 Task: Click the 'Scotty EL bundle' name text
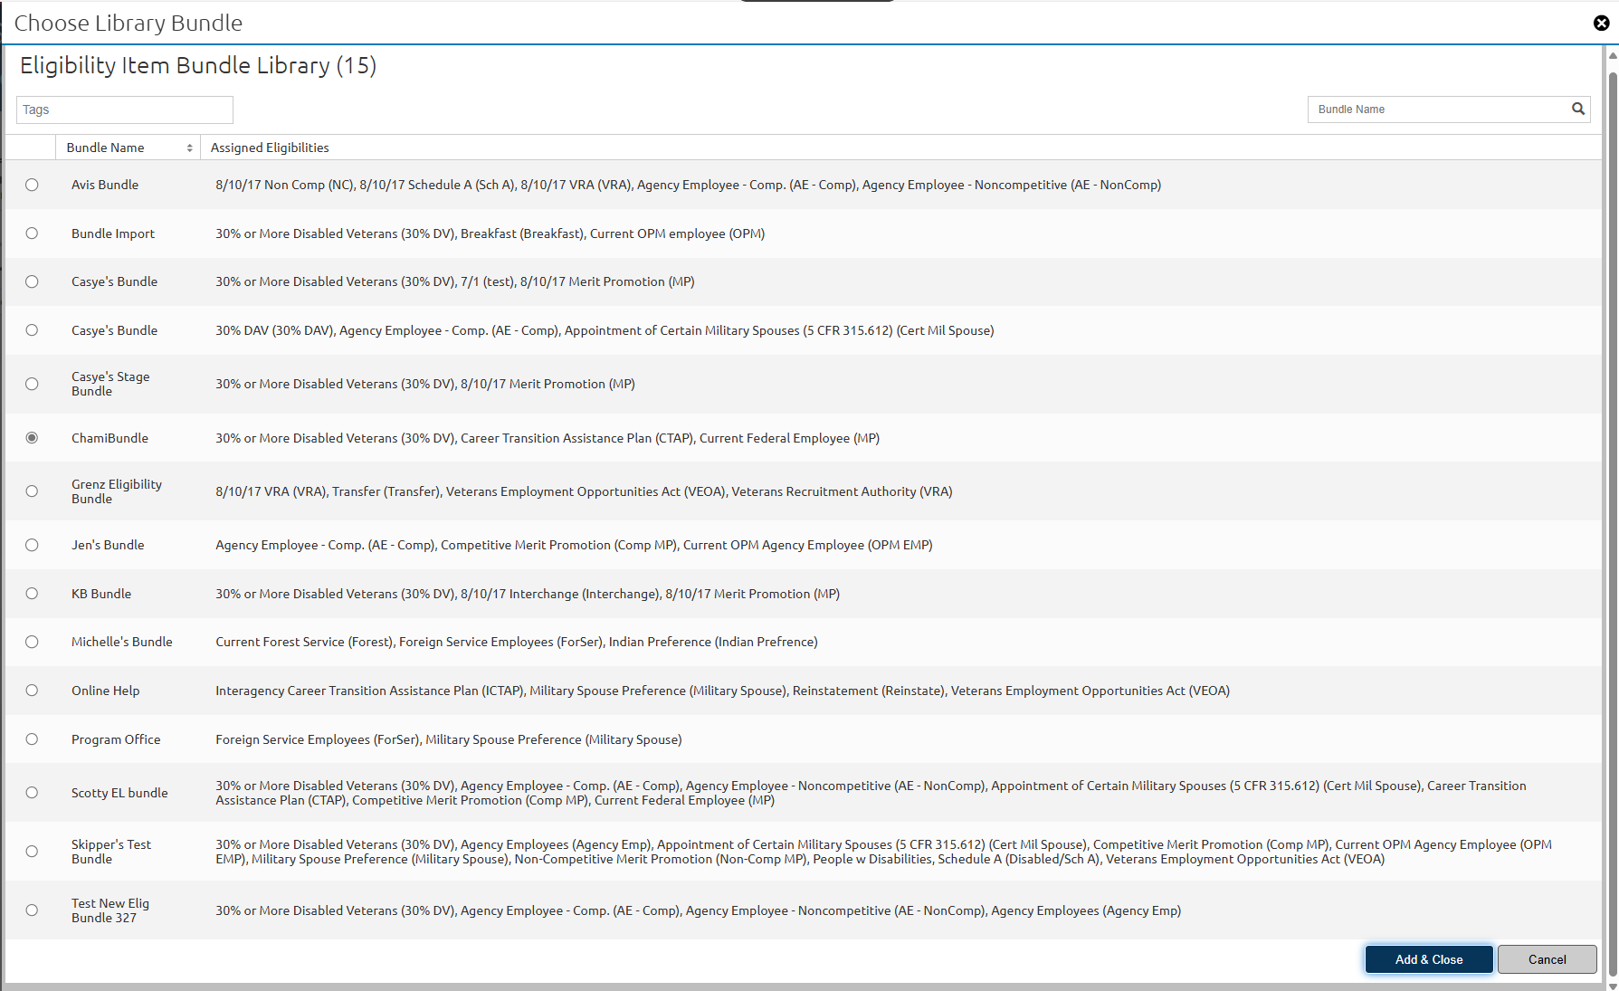tap(119, 793)
